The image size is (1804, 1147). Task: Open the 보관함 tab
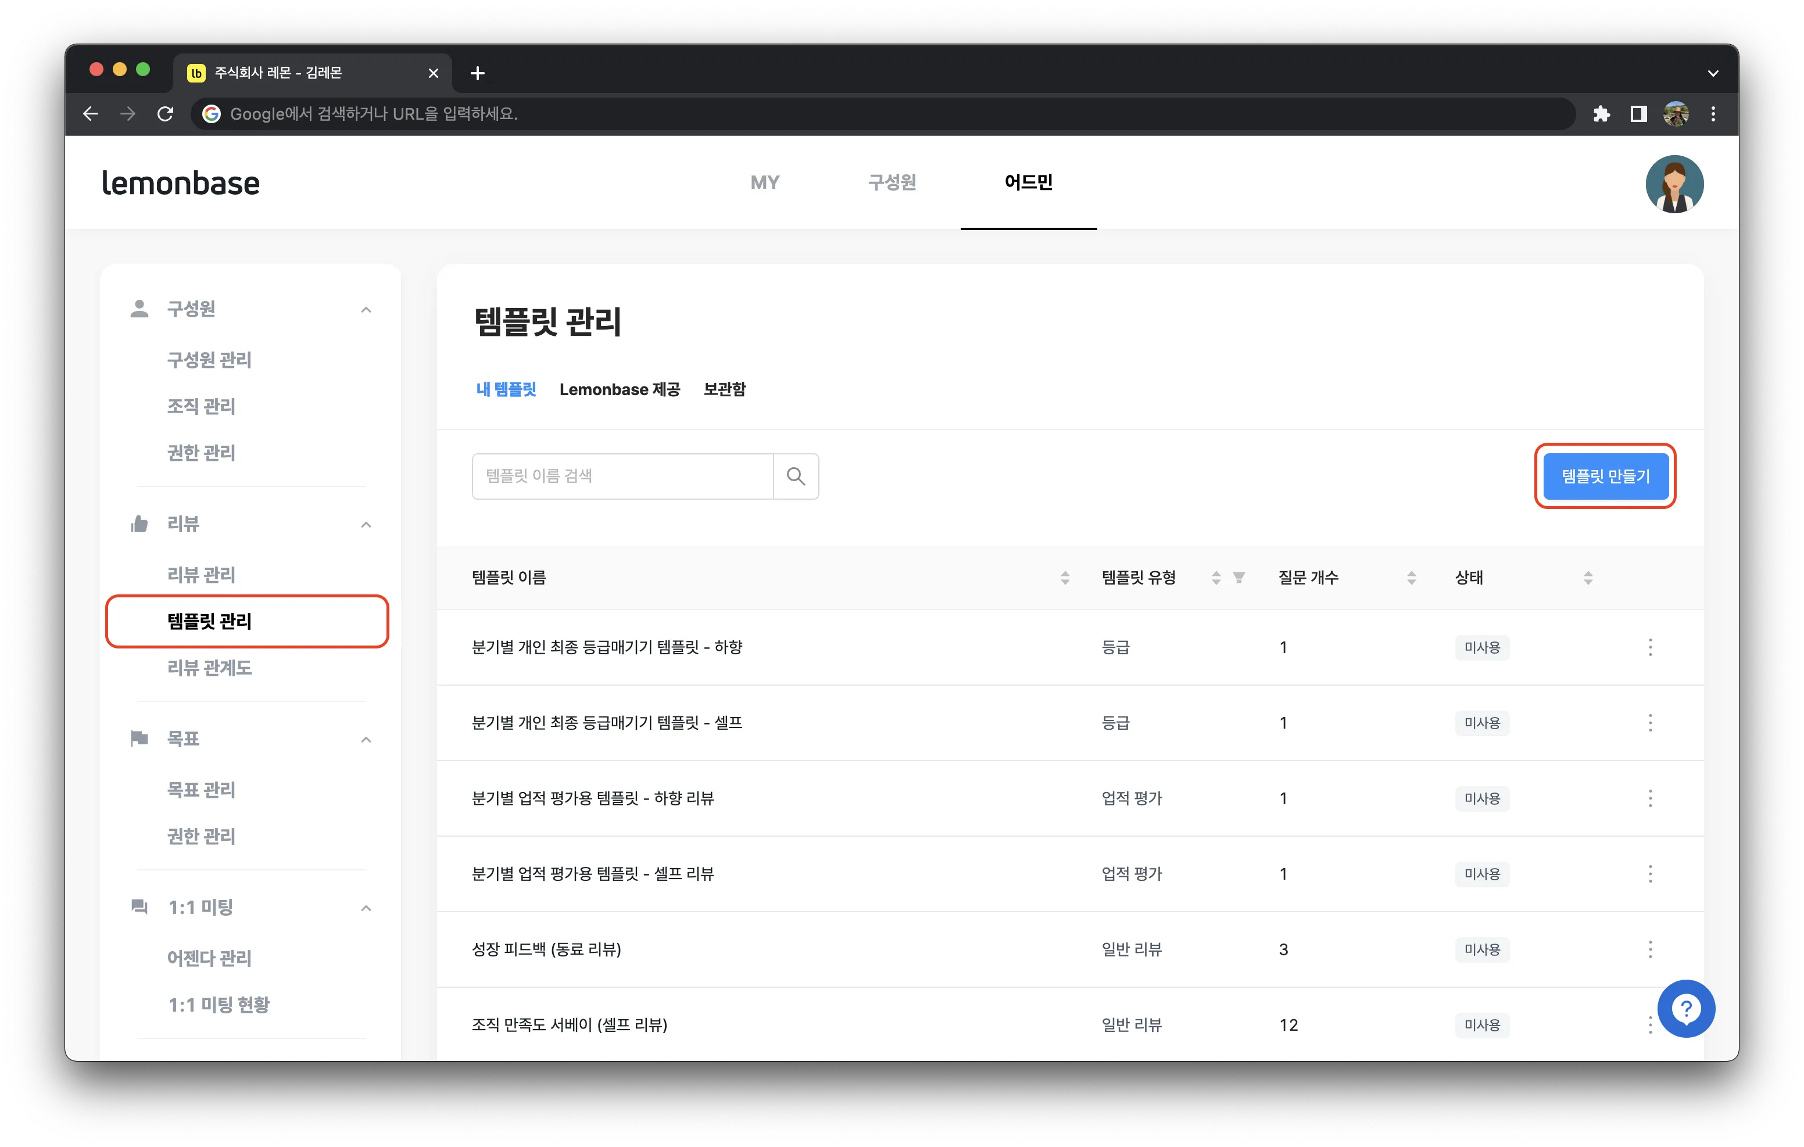(x=724, y=389)
